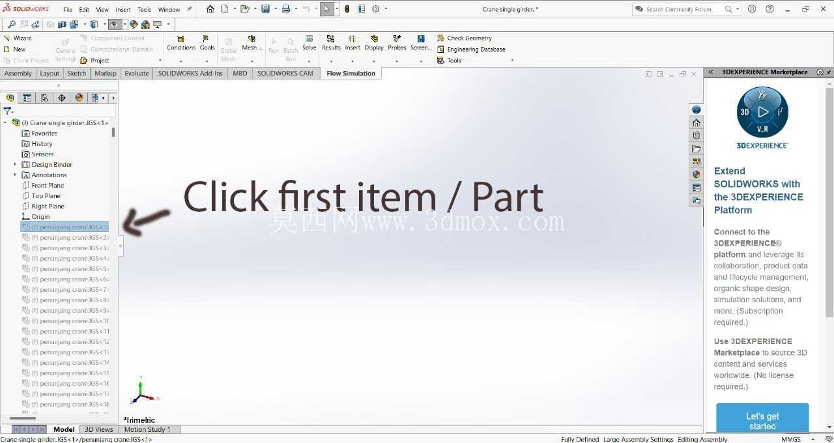
Task: Open Design Library task pane tab
Action: (697, 136)
